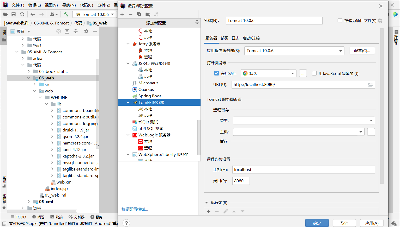Image resolution: width=400 pixels, height=227 pixels.
Task: Add before-launch task with plus icon
Action: pos(209,211)
